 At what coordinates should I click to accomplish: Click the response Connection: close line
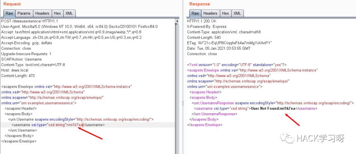(x=202, y=54)
